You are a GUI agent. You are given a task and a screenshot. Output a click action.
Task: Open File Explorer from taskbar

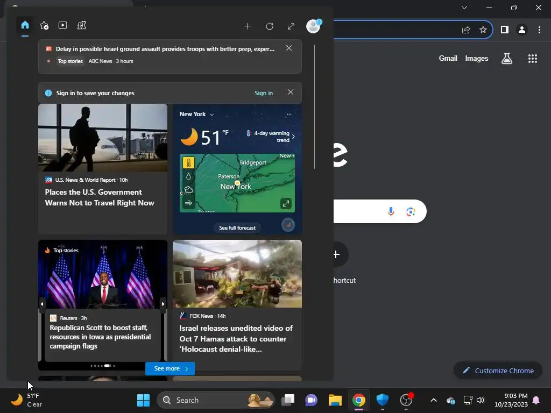click(x=335, y=400)
